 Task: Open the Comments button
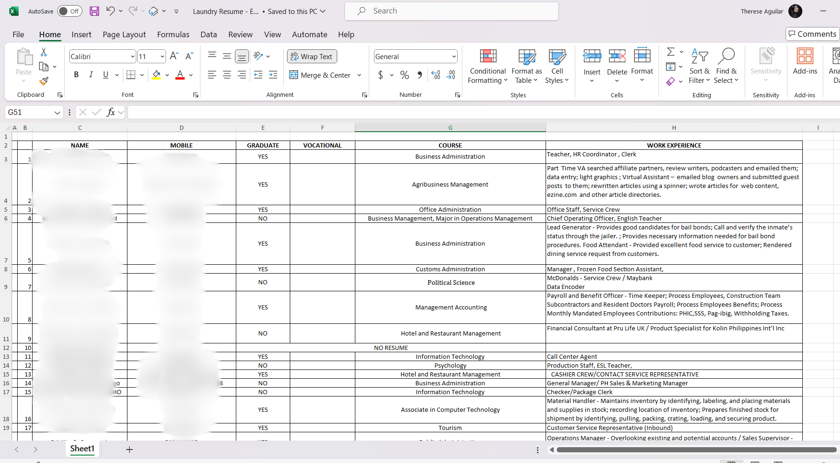[812, 34]
